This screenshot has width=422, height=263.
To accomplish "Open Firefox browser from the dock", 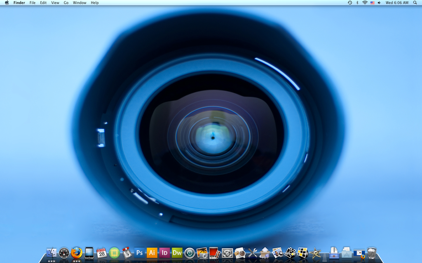I will [x=76, y=253].
